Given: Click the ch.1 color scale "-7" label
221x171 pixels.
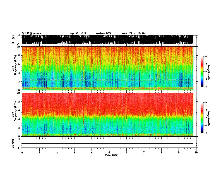Looking at the screenshot, I should pos(206,87).
